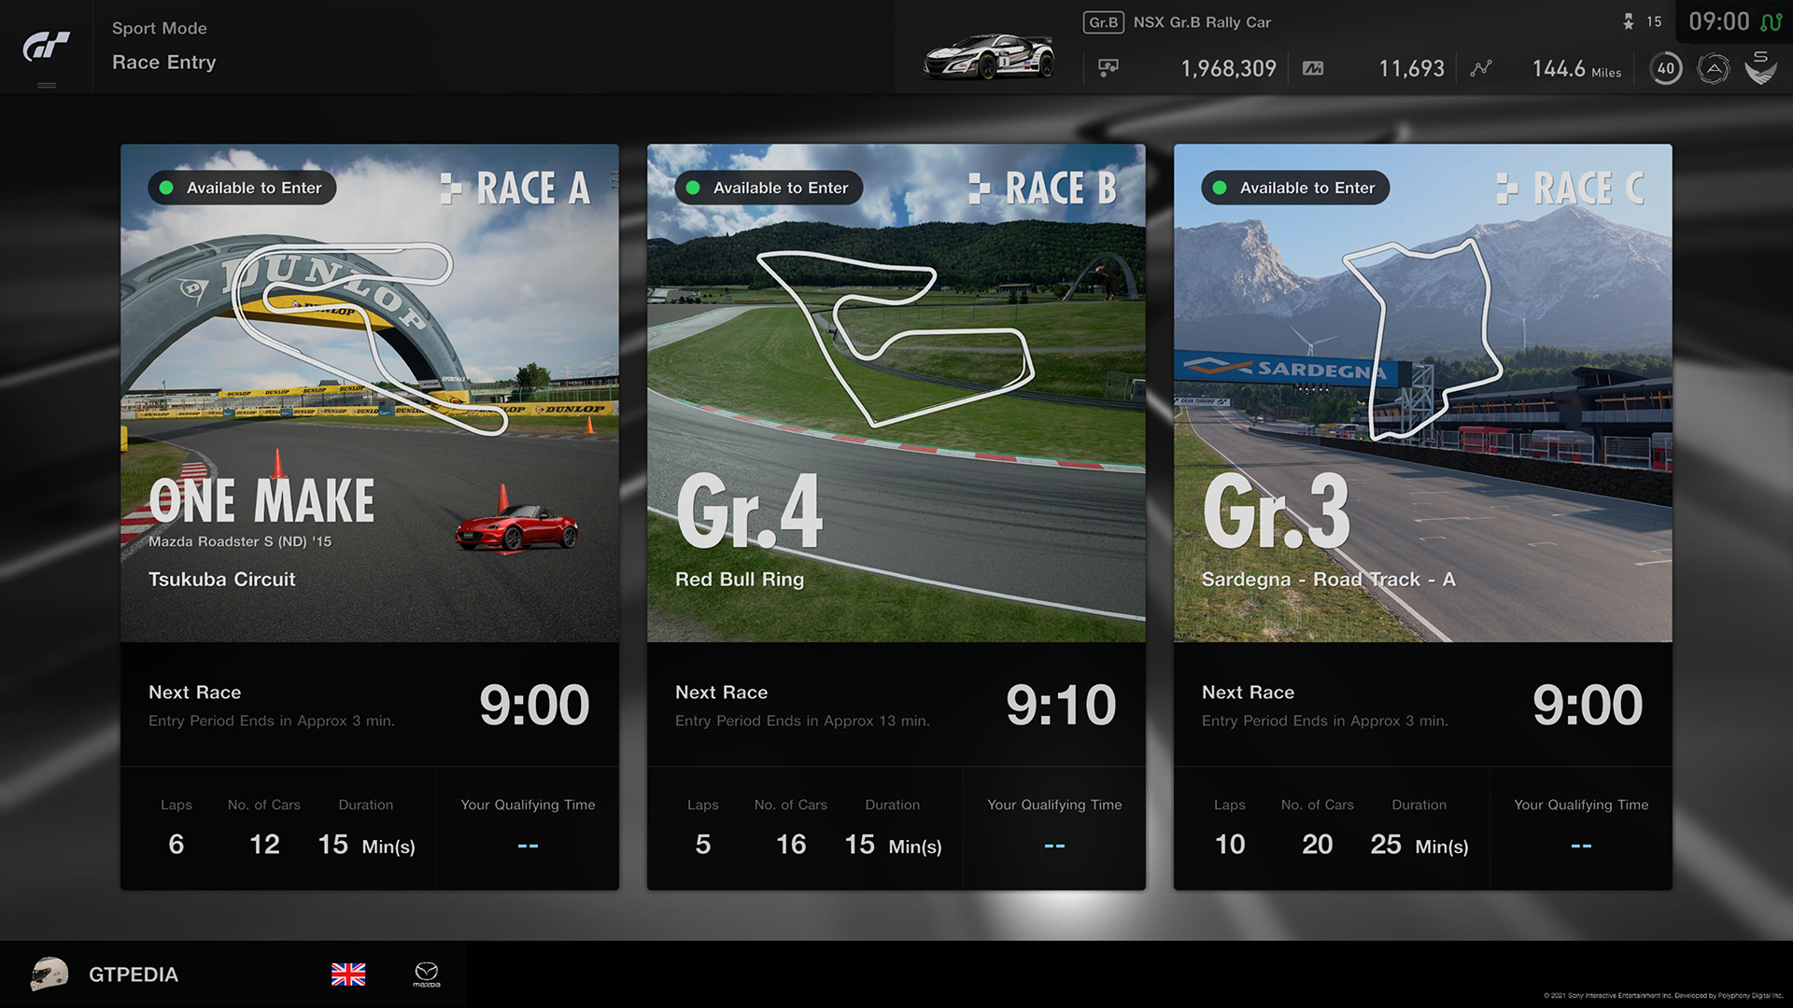Click the Mazda manufacturer logo
Image resolution: width=1793 pixels, height=1008 pixels.
[426, 974]
